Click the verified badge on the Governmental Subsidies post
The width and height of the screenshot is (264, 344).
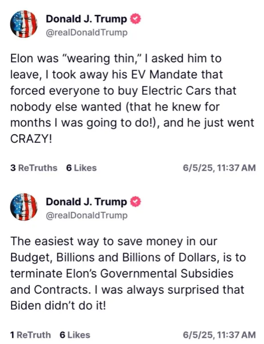point(136,202)
